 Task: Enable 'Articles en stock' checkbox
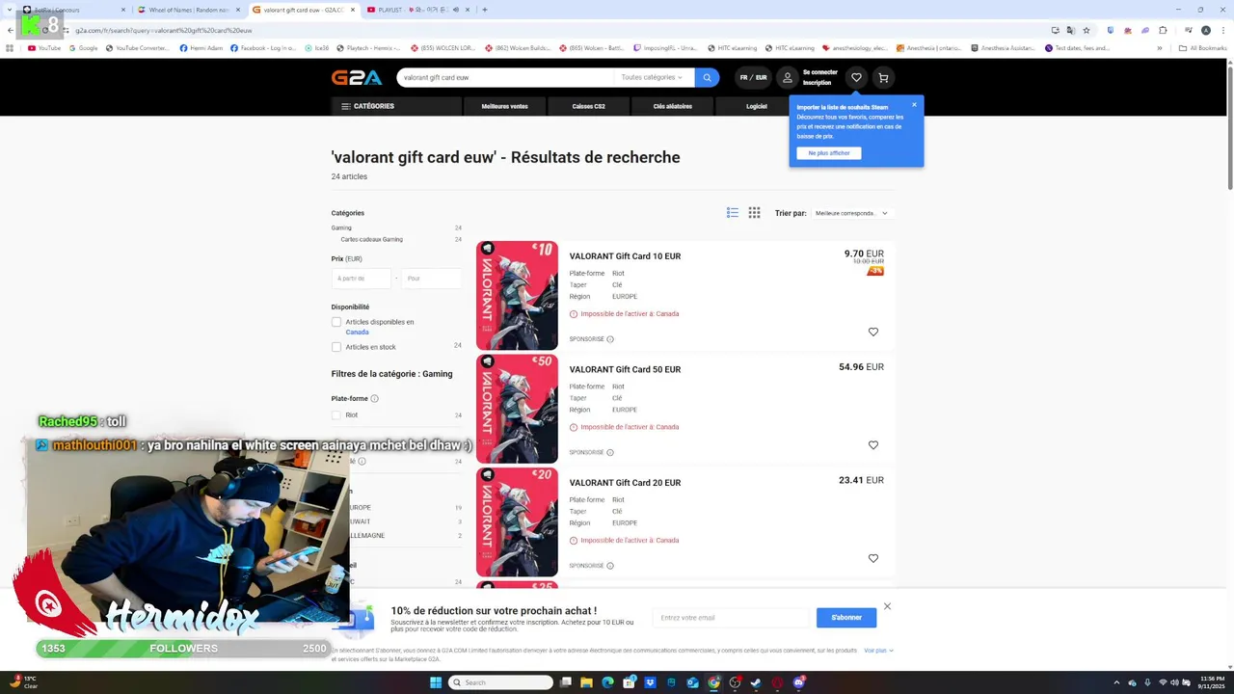tap(336, 347)
